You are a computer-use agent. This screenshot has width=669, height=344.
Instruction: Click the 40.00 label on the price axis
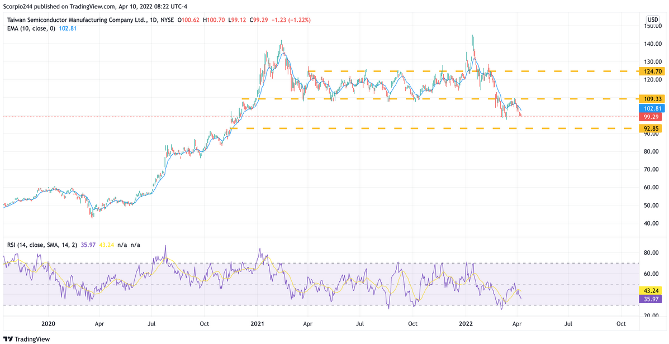652,223
